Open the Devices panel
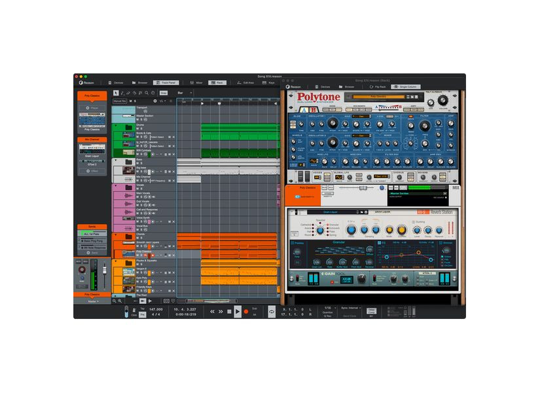540x393 pixels. [x=116, y=83]
